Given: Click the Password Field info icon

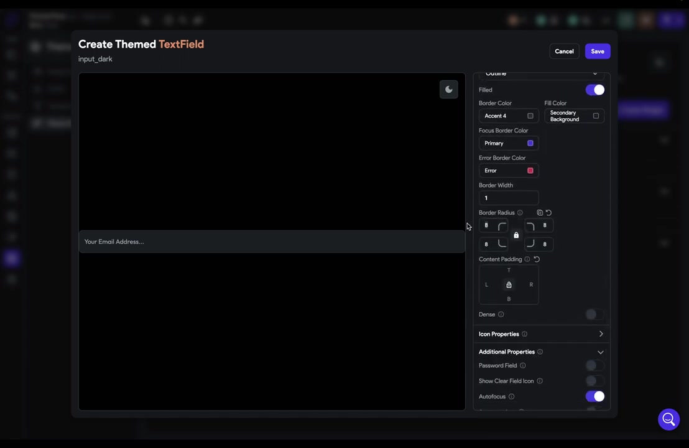Looking at the screenshot, I should tap(523, 365).
